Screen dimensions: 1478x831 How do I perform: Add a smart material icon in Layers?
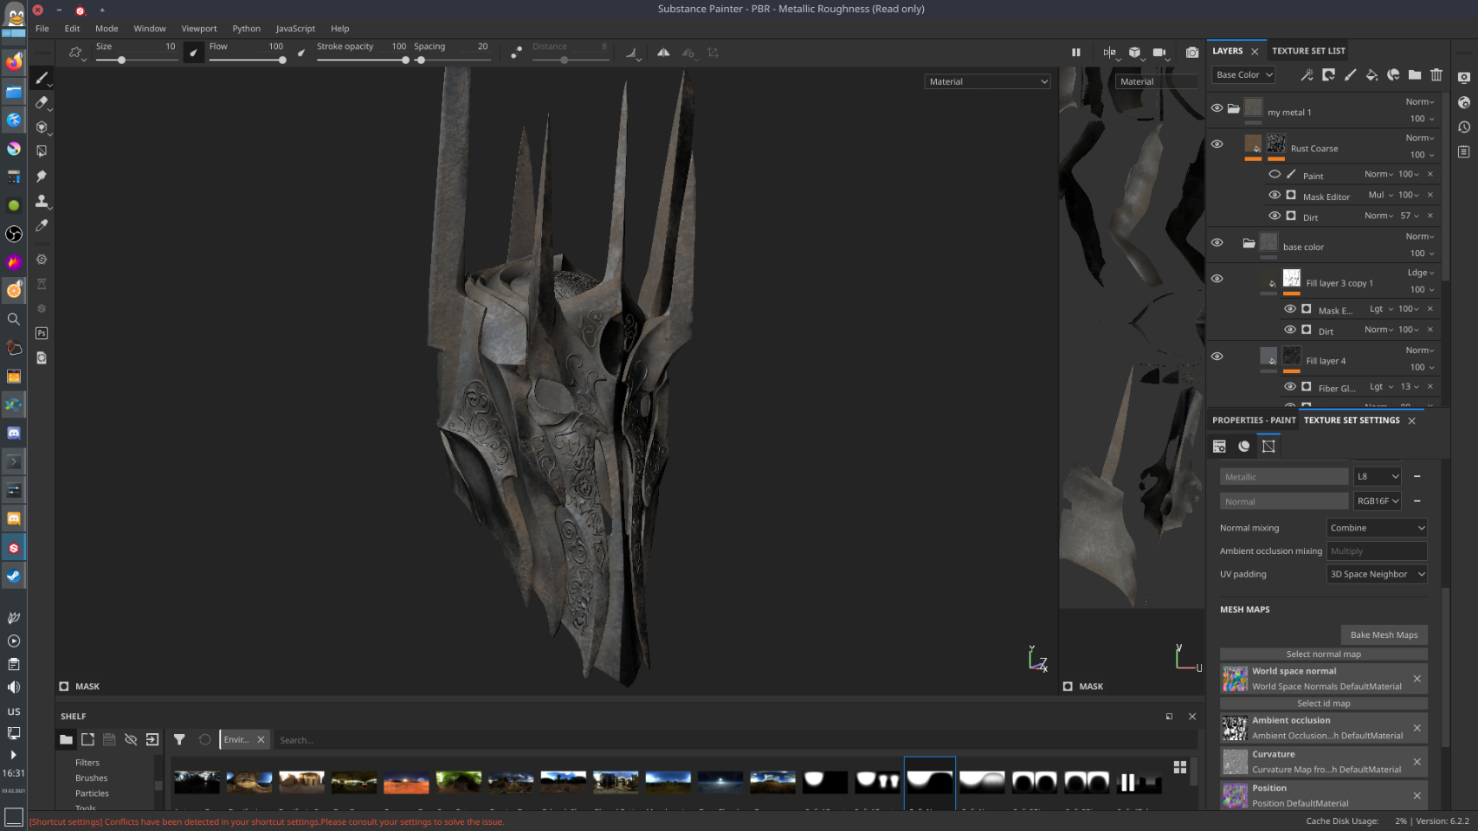[x=1393, y=75]
